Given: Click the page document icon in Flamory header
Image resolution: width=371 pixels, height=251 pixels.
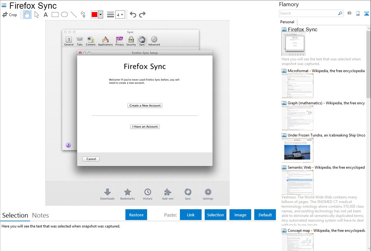Looking at the screenshot, I should click(x=358, y=13).
